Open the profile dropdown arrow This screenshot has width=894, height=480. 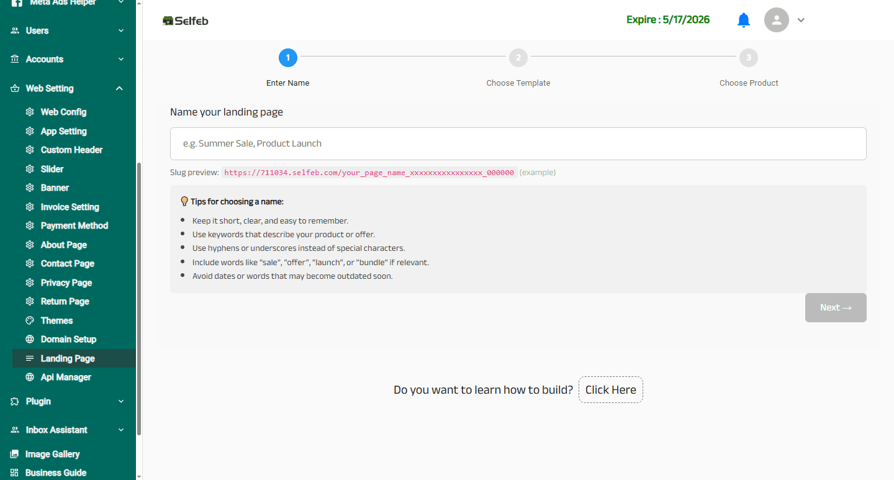tap(801, 20)
